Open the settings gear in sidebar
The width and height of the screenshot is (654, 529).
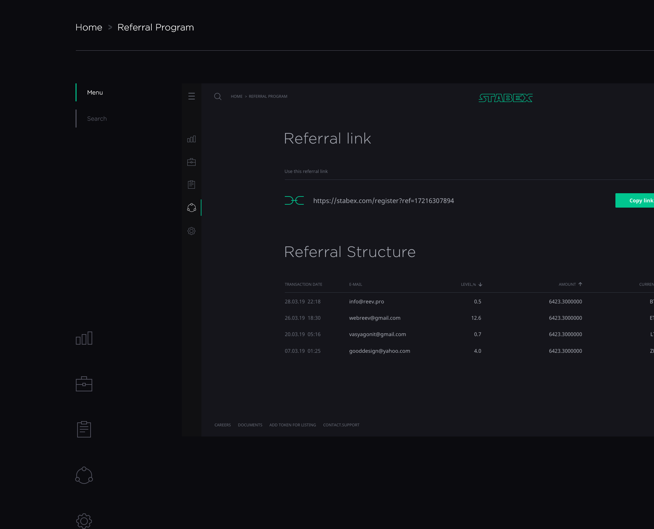point(192,231)
